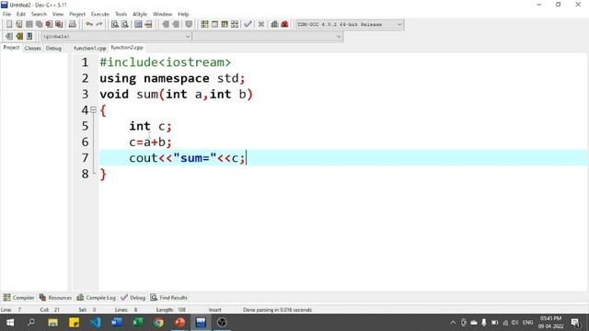Click the Insert snippet icon in second toolbar row

tap(9, 37)
